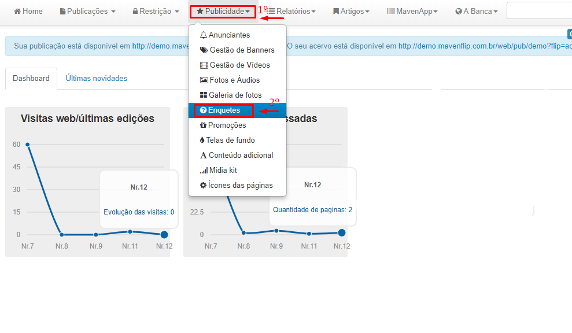The image size is (572, 333).
Task: Click the Fotos e Áudios picture icon
Action: (x=204, y=80)
